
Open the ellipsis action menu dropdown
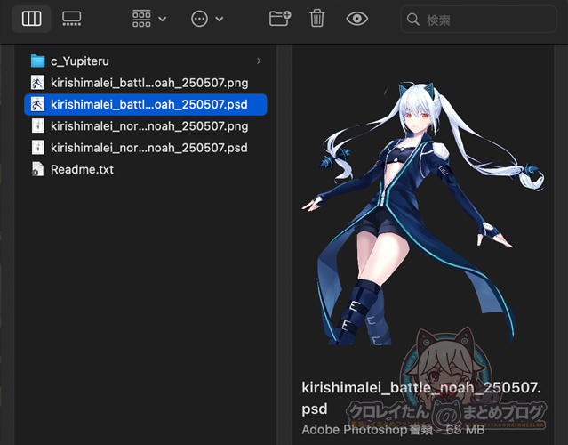coord(207,19)
